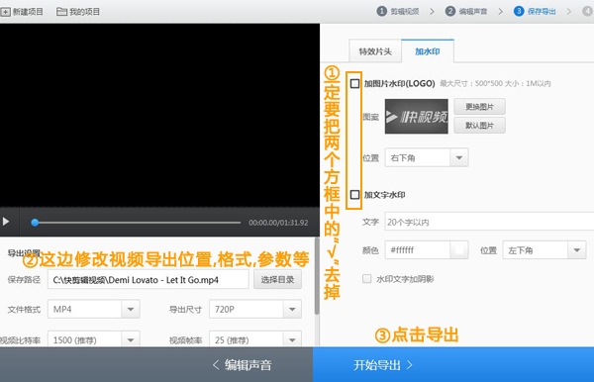Click the 新建项目 new project icon
Viewport: 594px width, 382px height.
click(5, 12)
